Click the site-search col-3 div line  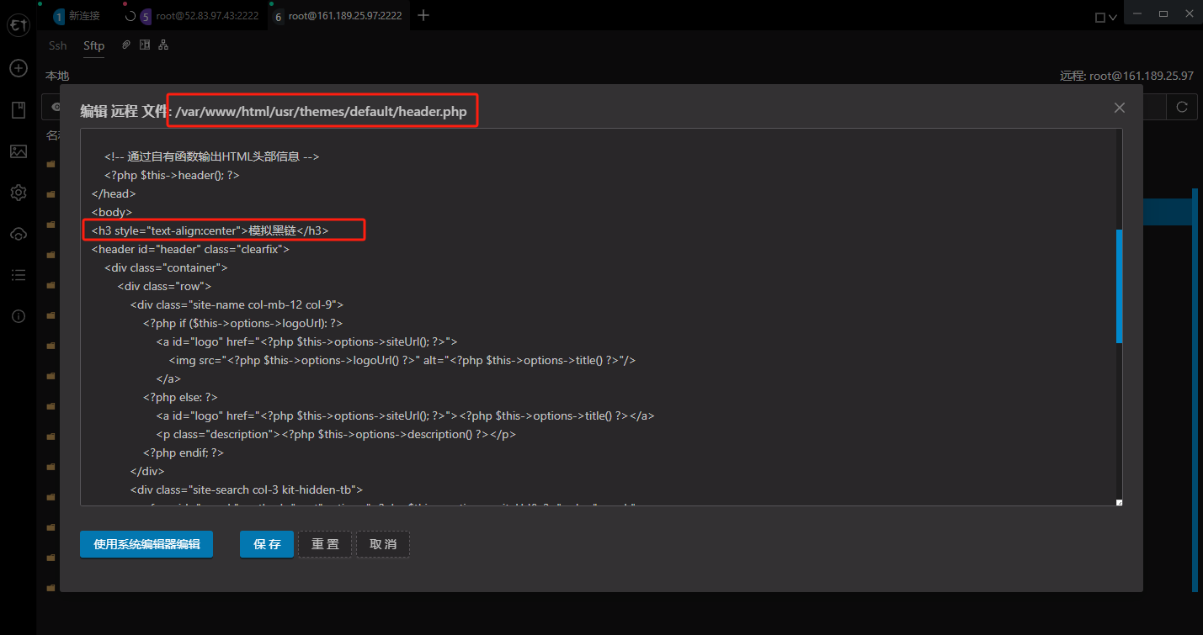pyautogui.click(x=246, y=489)
